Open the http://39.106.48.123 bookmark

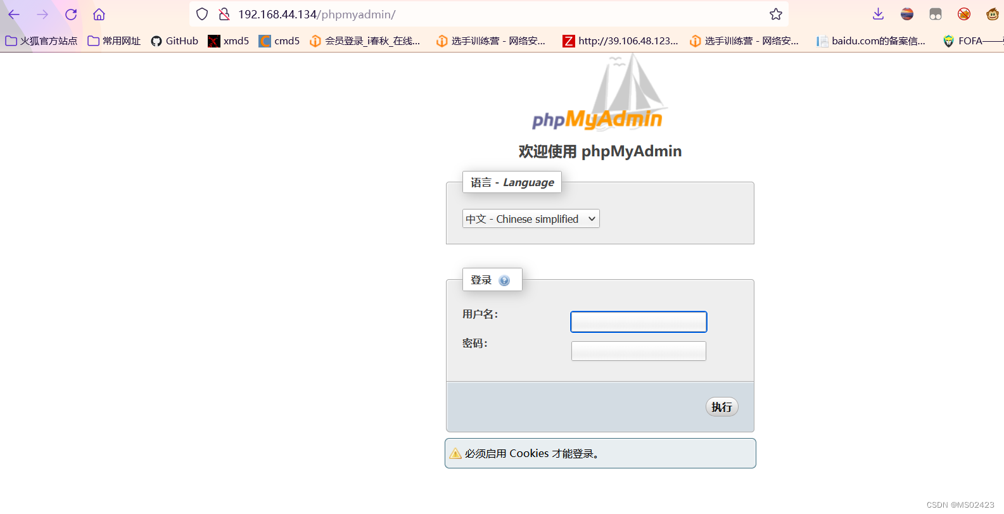point(621,41)
